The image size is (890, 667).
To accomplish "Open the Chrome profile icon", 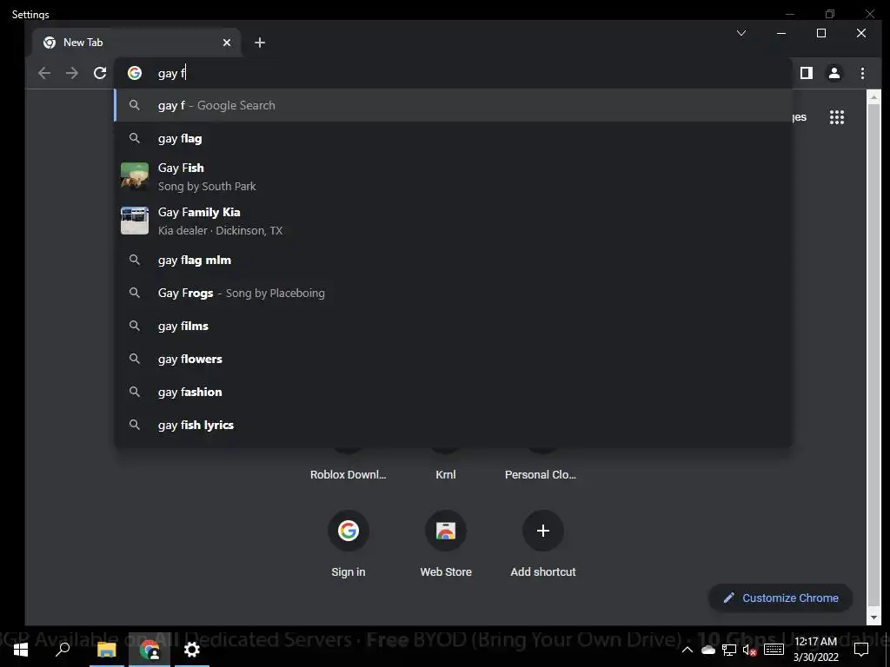I will click(834, 73).
